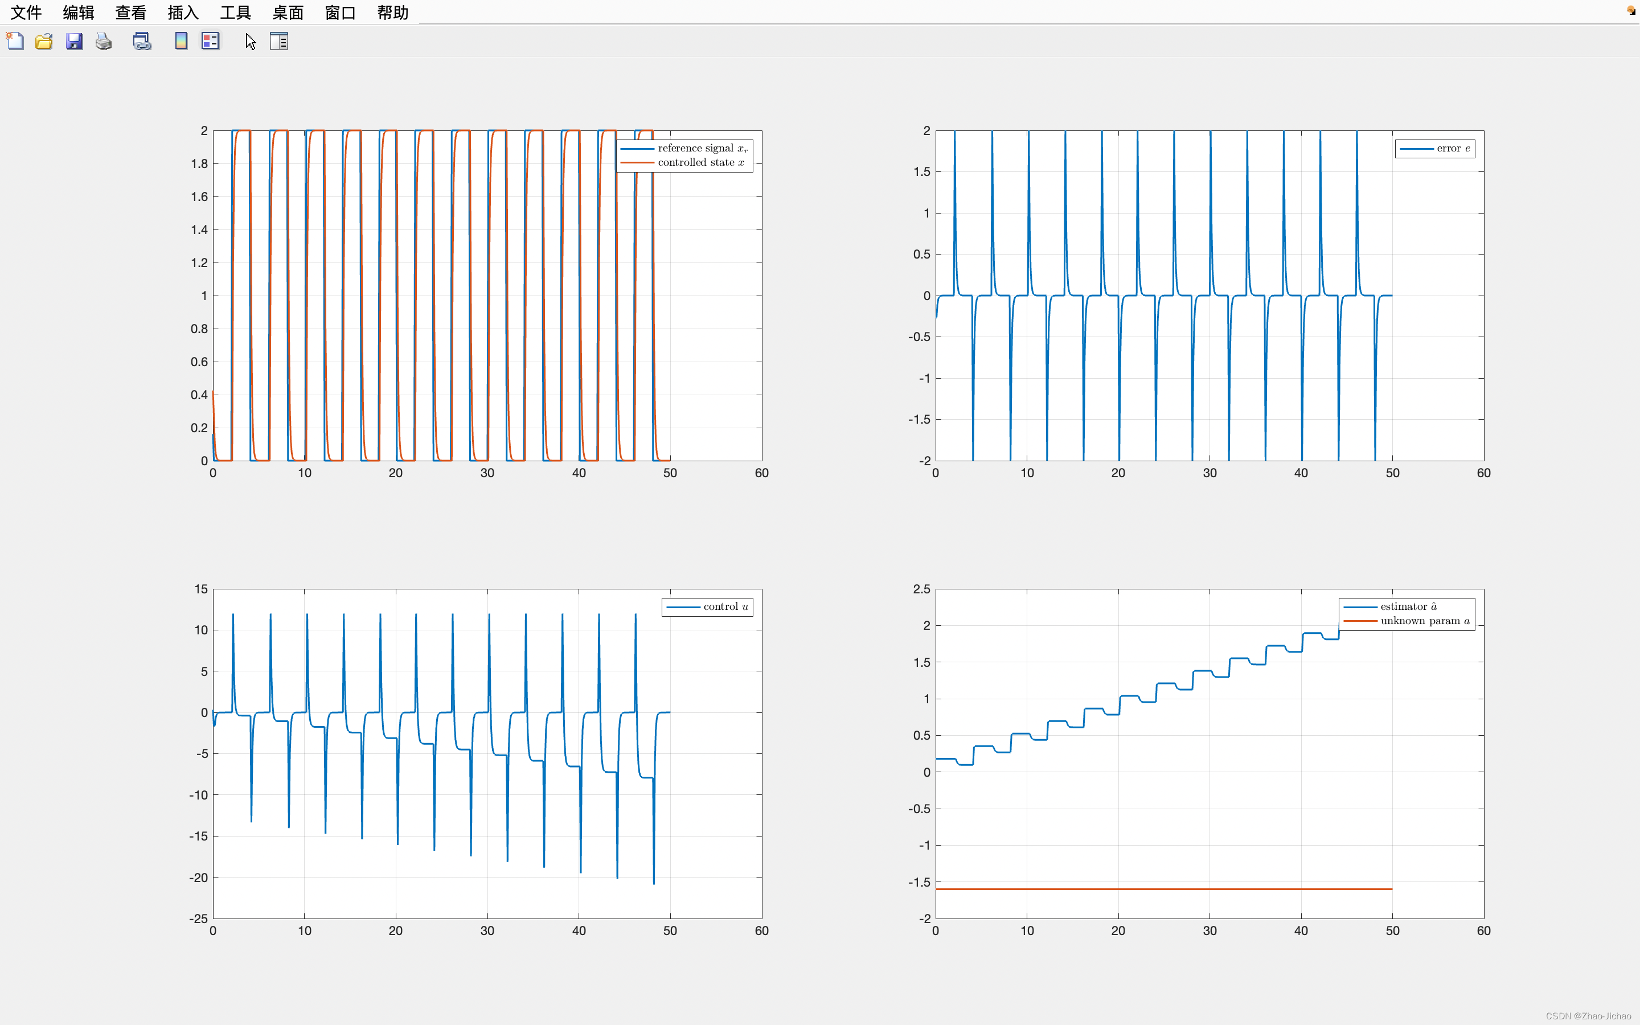
Task: Click the Link Plot icon
Action: 142,42
